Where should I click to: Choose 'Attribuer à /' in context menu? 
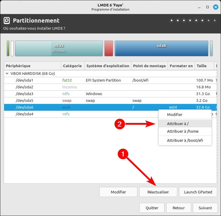178,124
